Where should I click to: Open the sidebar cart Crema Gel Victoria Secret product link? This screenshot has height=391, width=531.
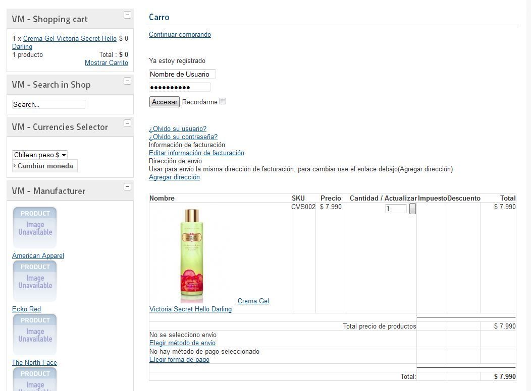click(70, 38)
